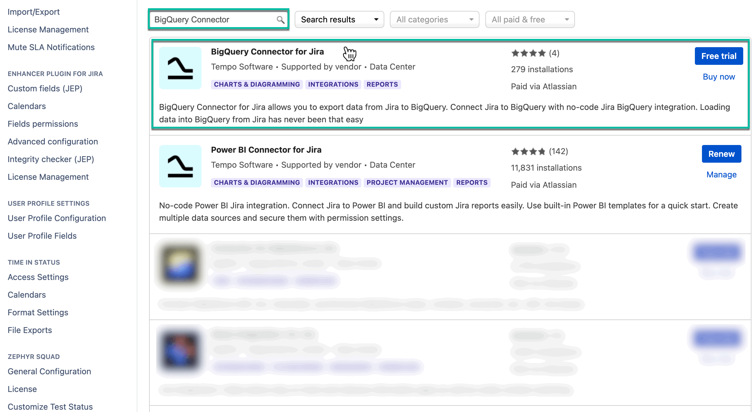Open BigQuery Connector for Jira title

pyautogui.click(x=267, y=52)
